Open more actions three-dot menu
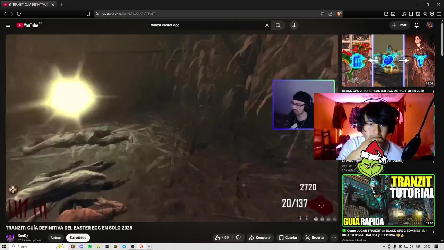 click(x=334, y=237)
